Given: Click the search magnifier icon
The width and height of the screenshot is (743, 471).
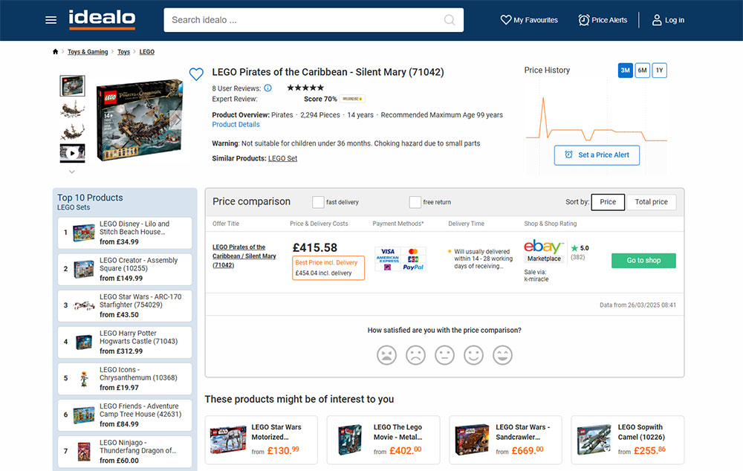Looking at the screenshot, I should (x=450, y=20).
